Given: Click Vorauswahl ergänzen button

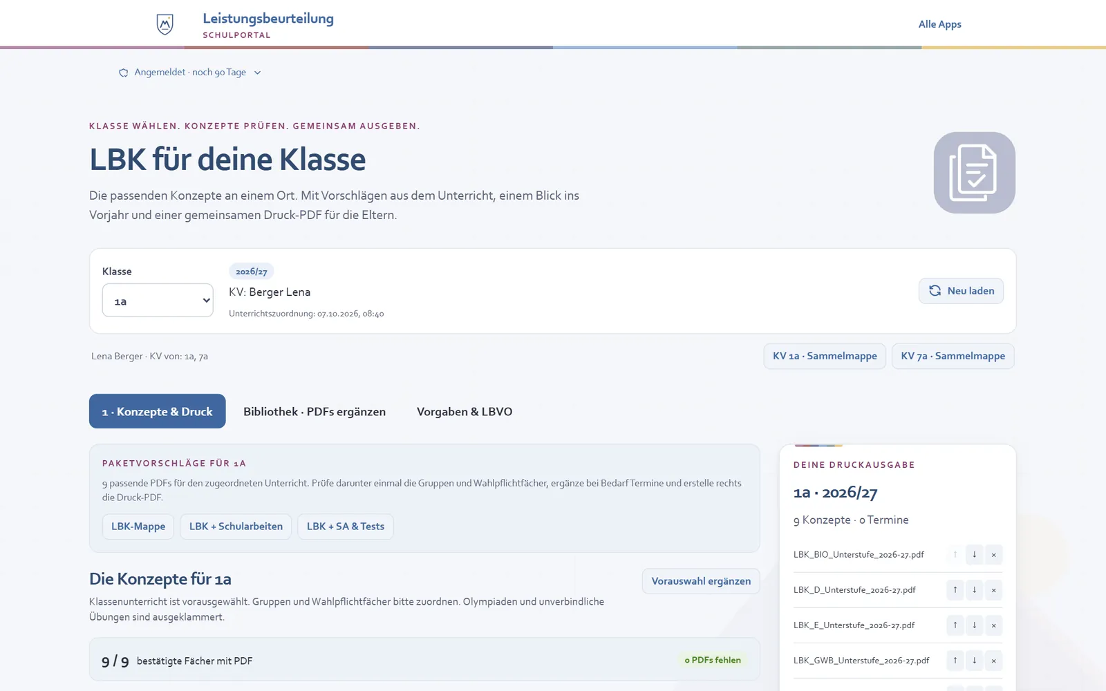Looking at the screenshot, I should click(x=701, y=581).
